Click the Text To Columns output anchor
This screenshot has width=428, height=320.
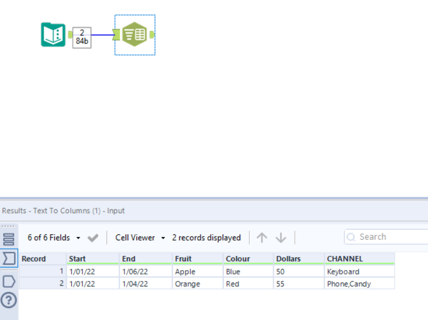(x=152, y=35)
